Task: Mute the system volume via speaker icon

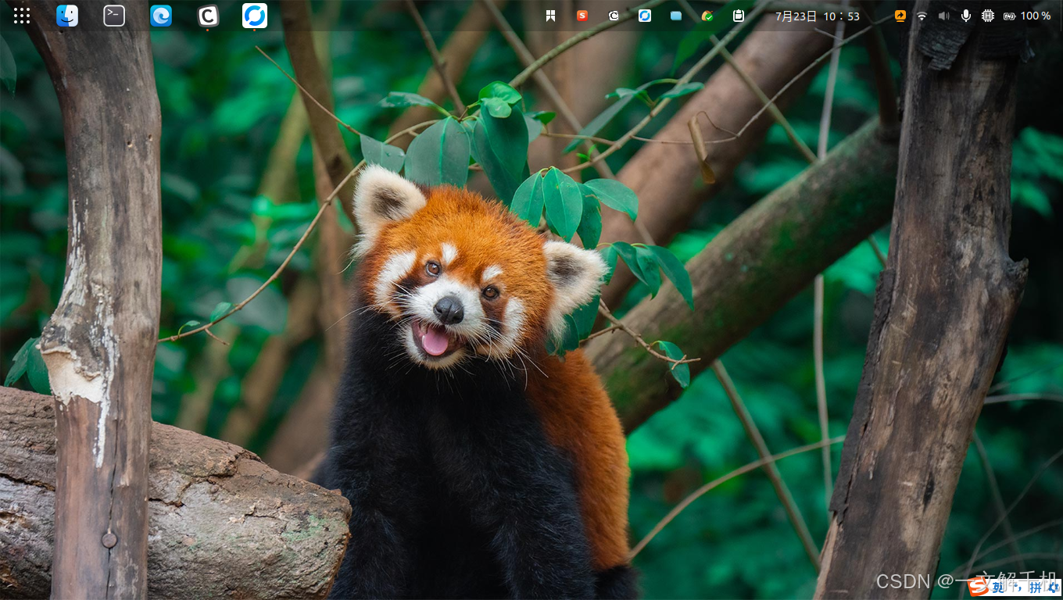Action: [x=943, y=15]
